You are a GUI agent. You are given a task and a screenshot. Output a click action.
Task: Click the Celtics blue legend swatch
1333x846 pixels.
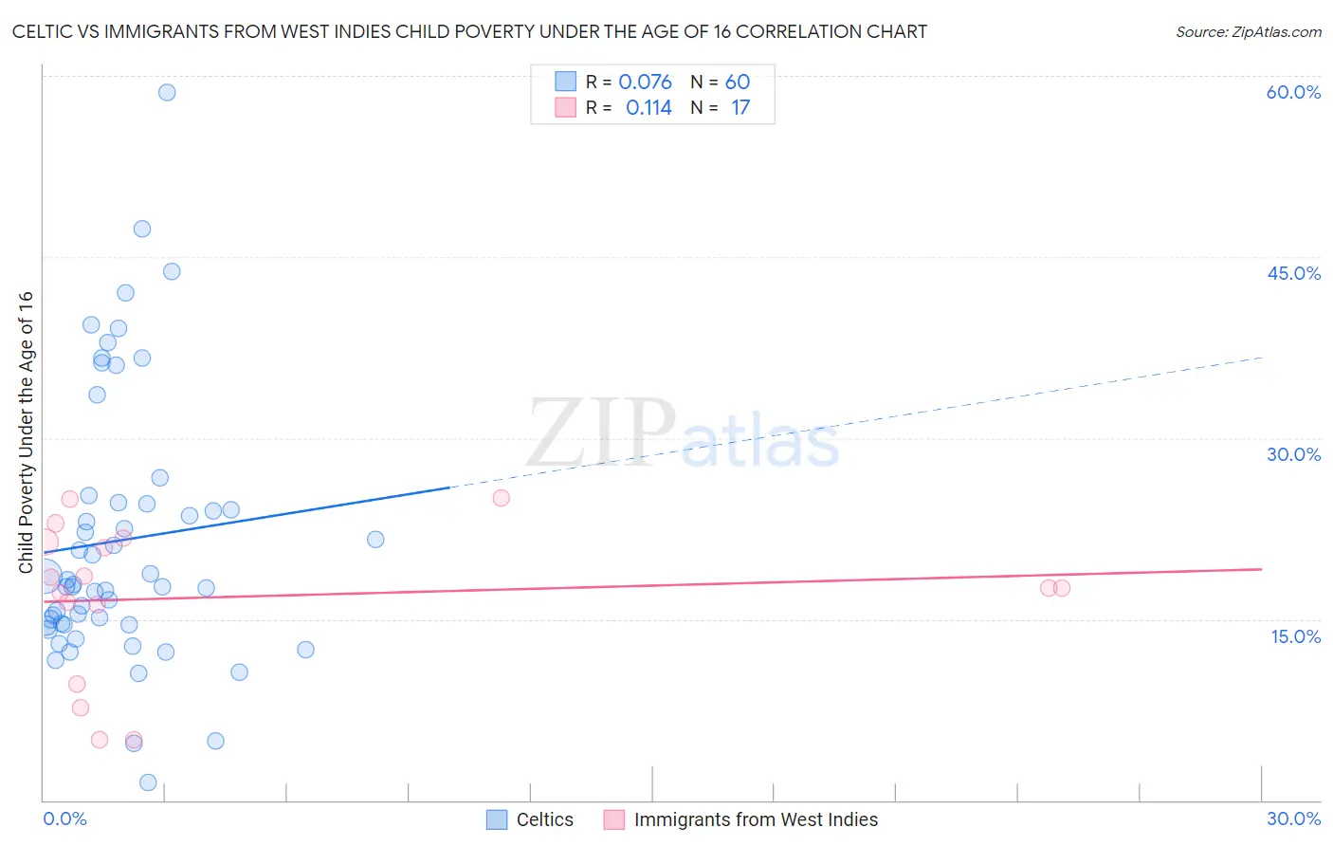497,819
